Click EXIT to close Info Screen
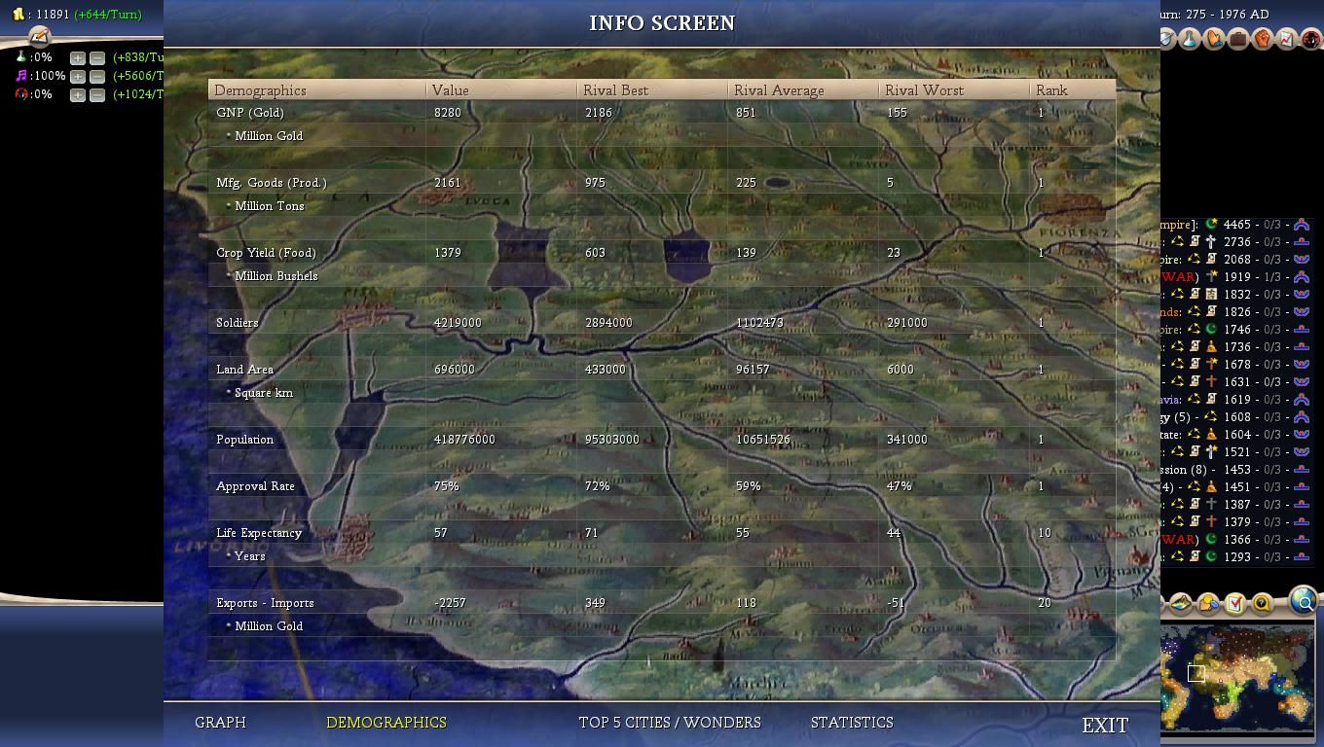Screen dimensions: 1324x747 click(x=1105, y=726)
